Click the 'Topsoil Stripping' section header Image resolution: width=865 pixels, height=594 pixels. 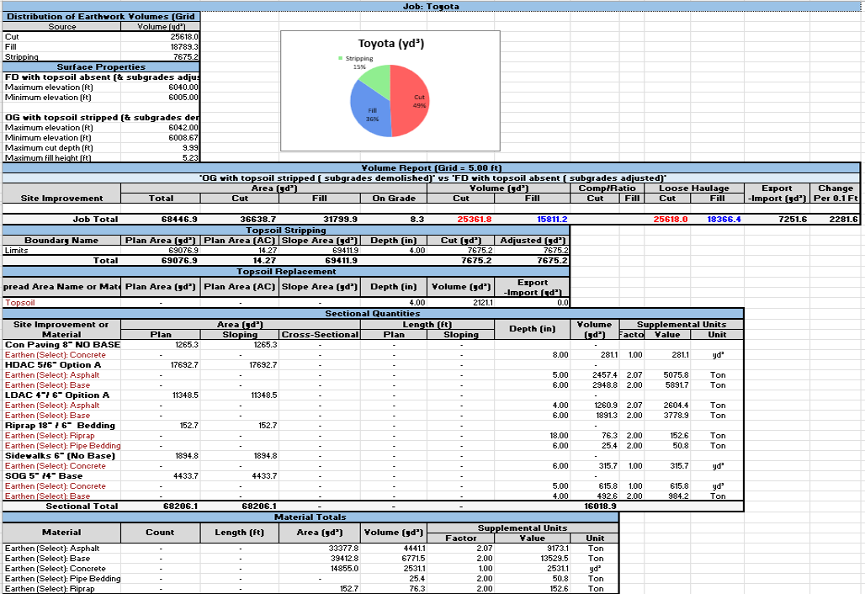coord(286,230)
